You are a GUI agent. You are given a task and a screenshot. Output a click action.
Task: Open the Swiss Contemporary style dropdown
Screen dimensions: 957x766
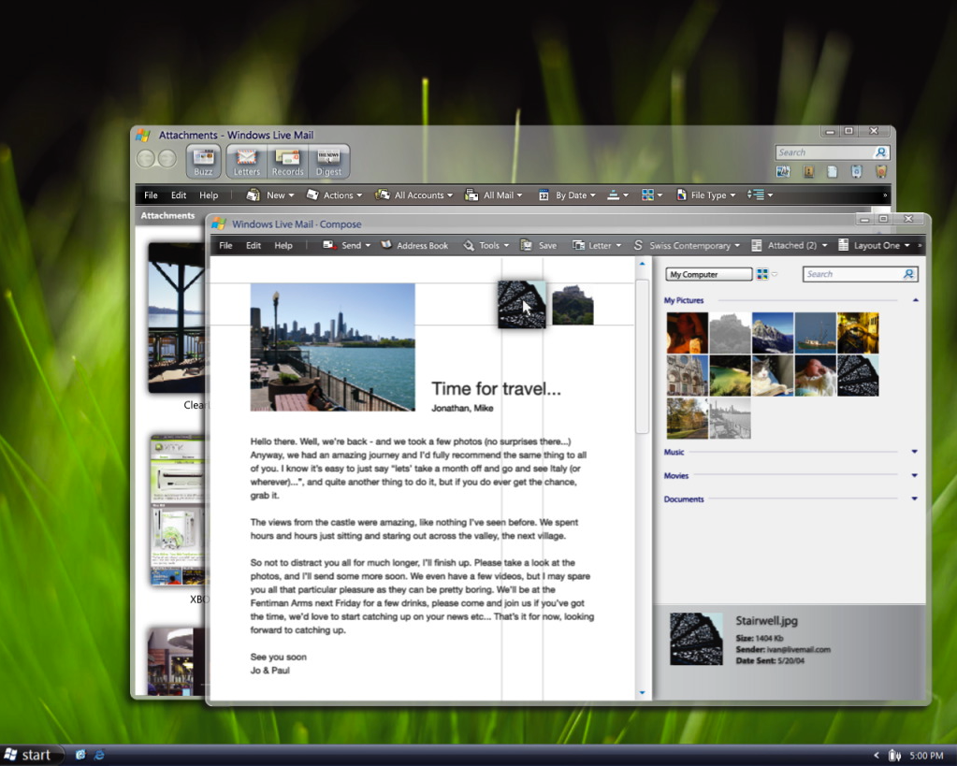coord(686,245)
